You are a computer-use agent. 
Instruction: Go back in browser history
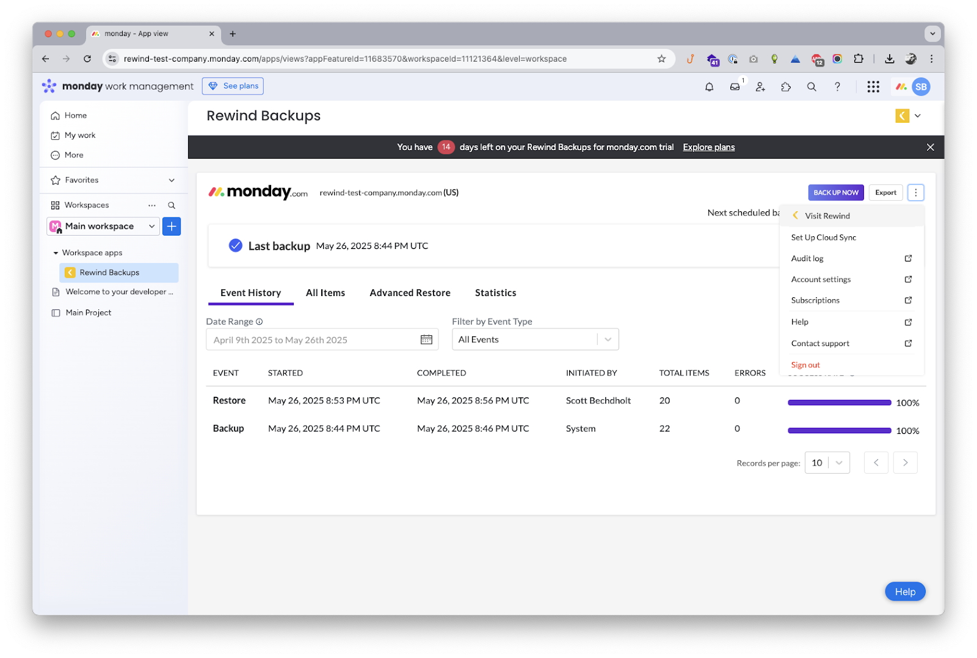coord(46,59)
